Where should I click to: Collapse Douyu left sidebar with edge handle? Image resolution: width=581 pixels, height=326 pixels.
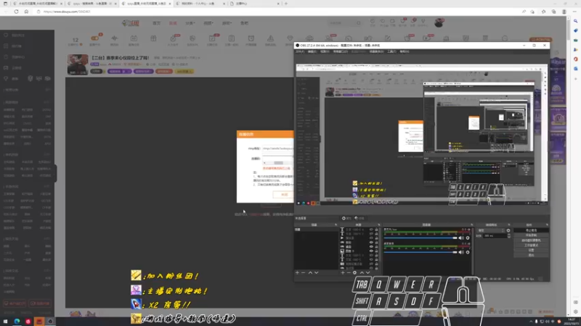[x=55, y=173]
